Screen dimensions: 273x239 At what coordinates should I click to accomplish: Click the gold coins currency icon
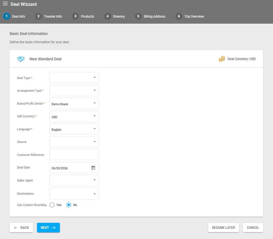pyautogui.click(x=222, y=59)
